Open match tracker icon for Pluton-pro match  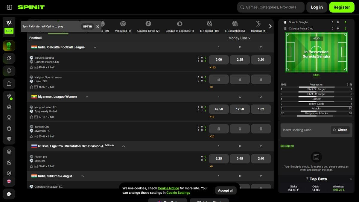(36, 166)
